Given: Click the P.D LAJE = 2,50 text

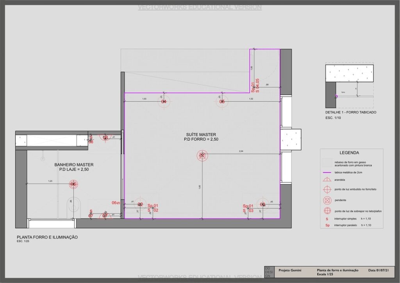Looking at the screenshot, I should tap(74, 169).
